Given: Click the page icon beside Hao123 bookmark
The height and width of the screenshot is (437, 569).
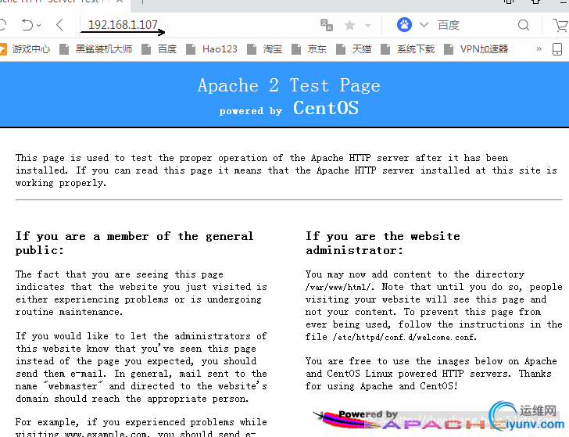Looking at the screenshot, I should point(191,49).
